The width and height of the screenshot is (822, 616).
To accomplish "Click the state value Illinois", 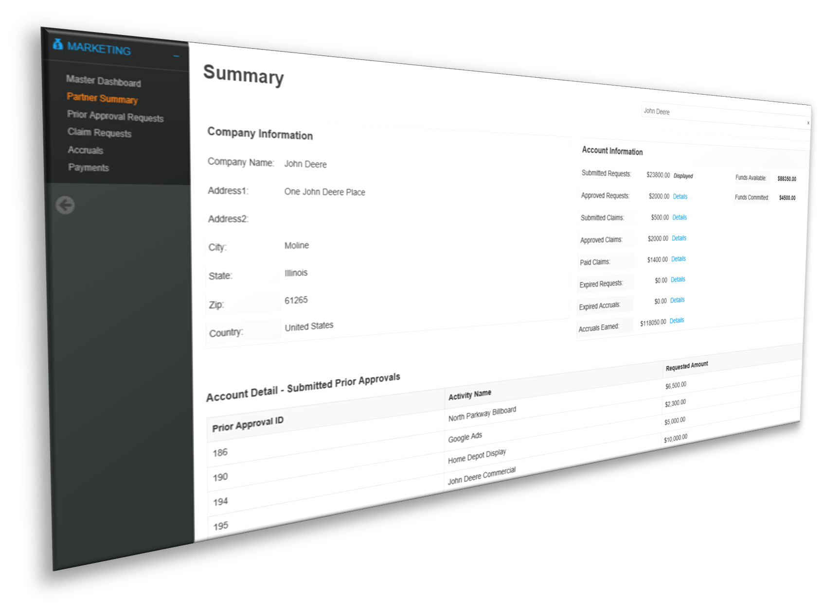I will click(x=296, y=273).
